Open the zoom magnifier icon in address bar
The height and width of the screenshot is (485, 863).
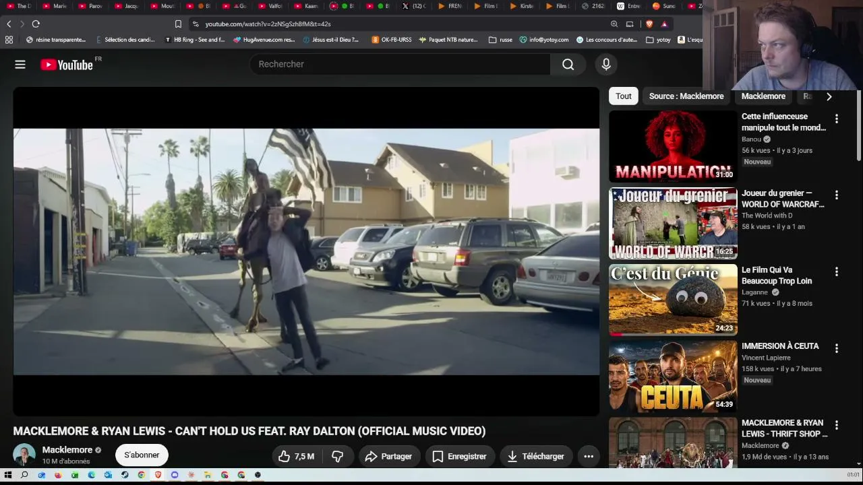[x=614, y=24]
